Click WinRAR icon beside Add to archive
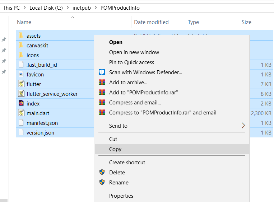Image resolution: width=274 pixels, height=202 pixels. click(x=102, y=82)
